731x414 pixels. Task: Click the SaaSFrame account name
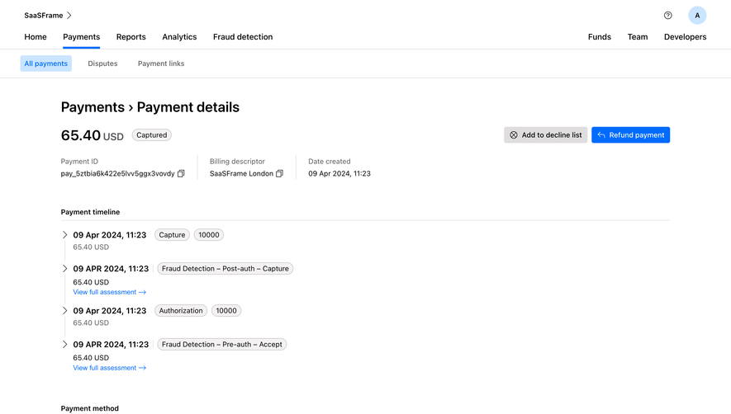click(x=43, y=16)
